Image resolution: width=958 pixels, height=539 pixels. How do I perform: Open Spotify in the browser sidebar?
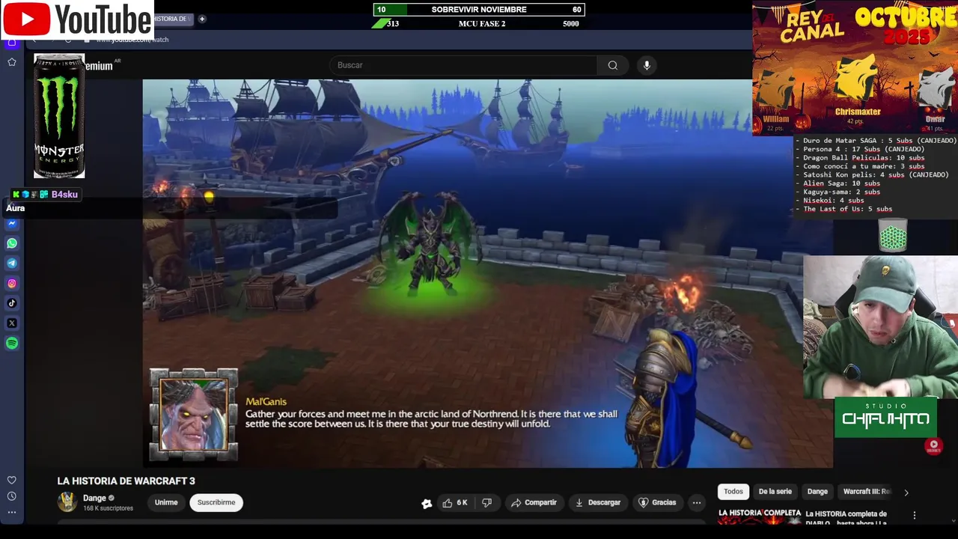click(12, 344)
